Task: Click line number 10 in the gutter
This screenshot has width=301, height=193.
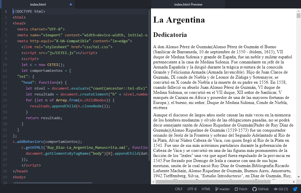Action: (5, 65)
